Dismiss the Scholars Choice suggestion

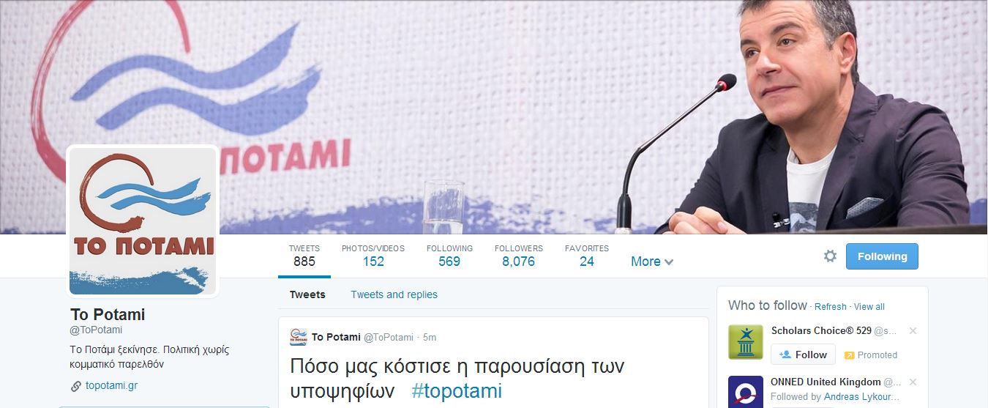click(x=913, y=331)
